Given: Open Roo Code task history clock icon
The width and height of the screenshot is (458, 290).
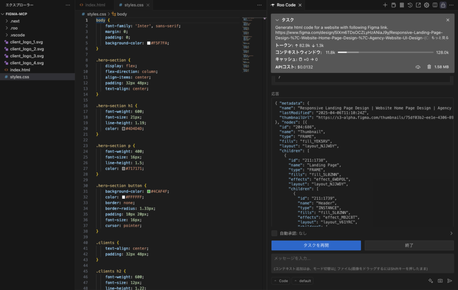Looking at the screenshot, I should coord(410,5).
